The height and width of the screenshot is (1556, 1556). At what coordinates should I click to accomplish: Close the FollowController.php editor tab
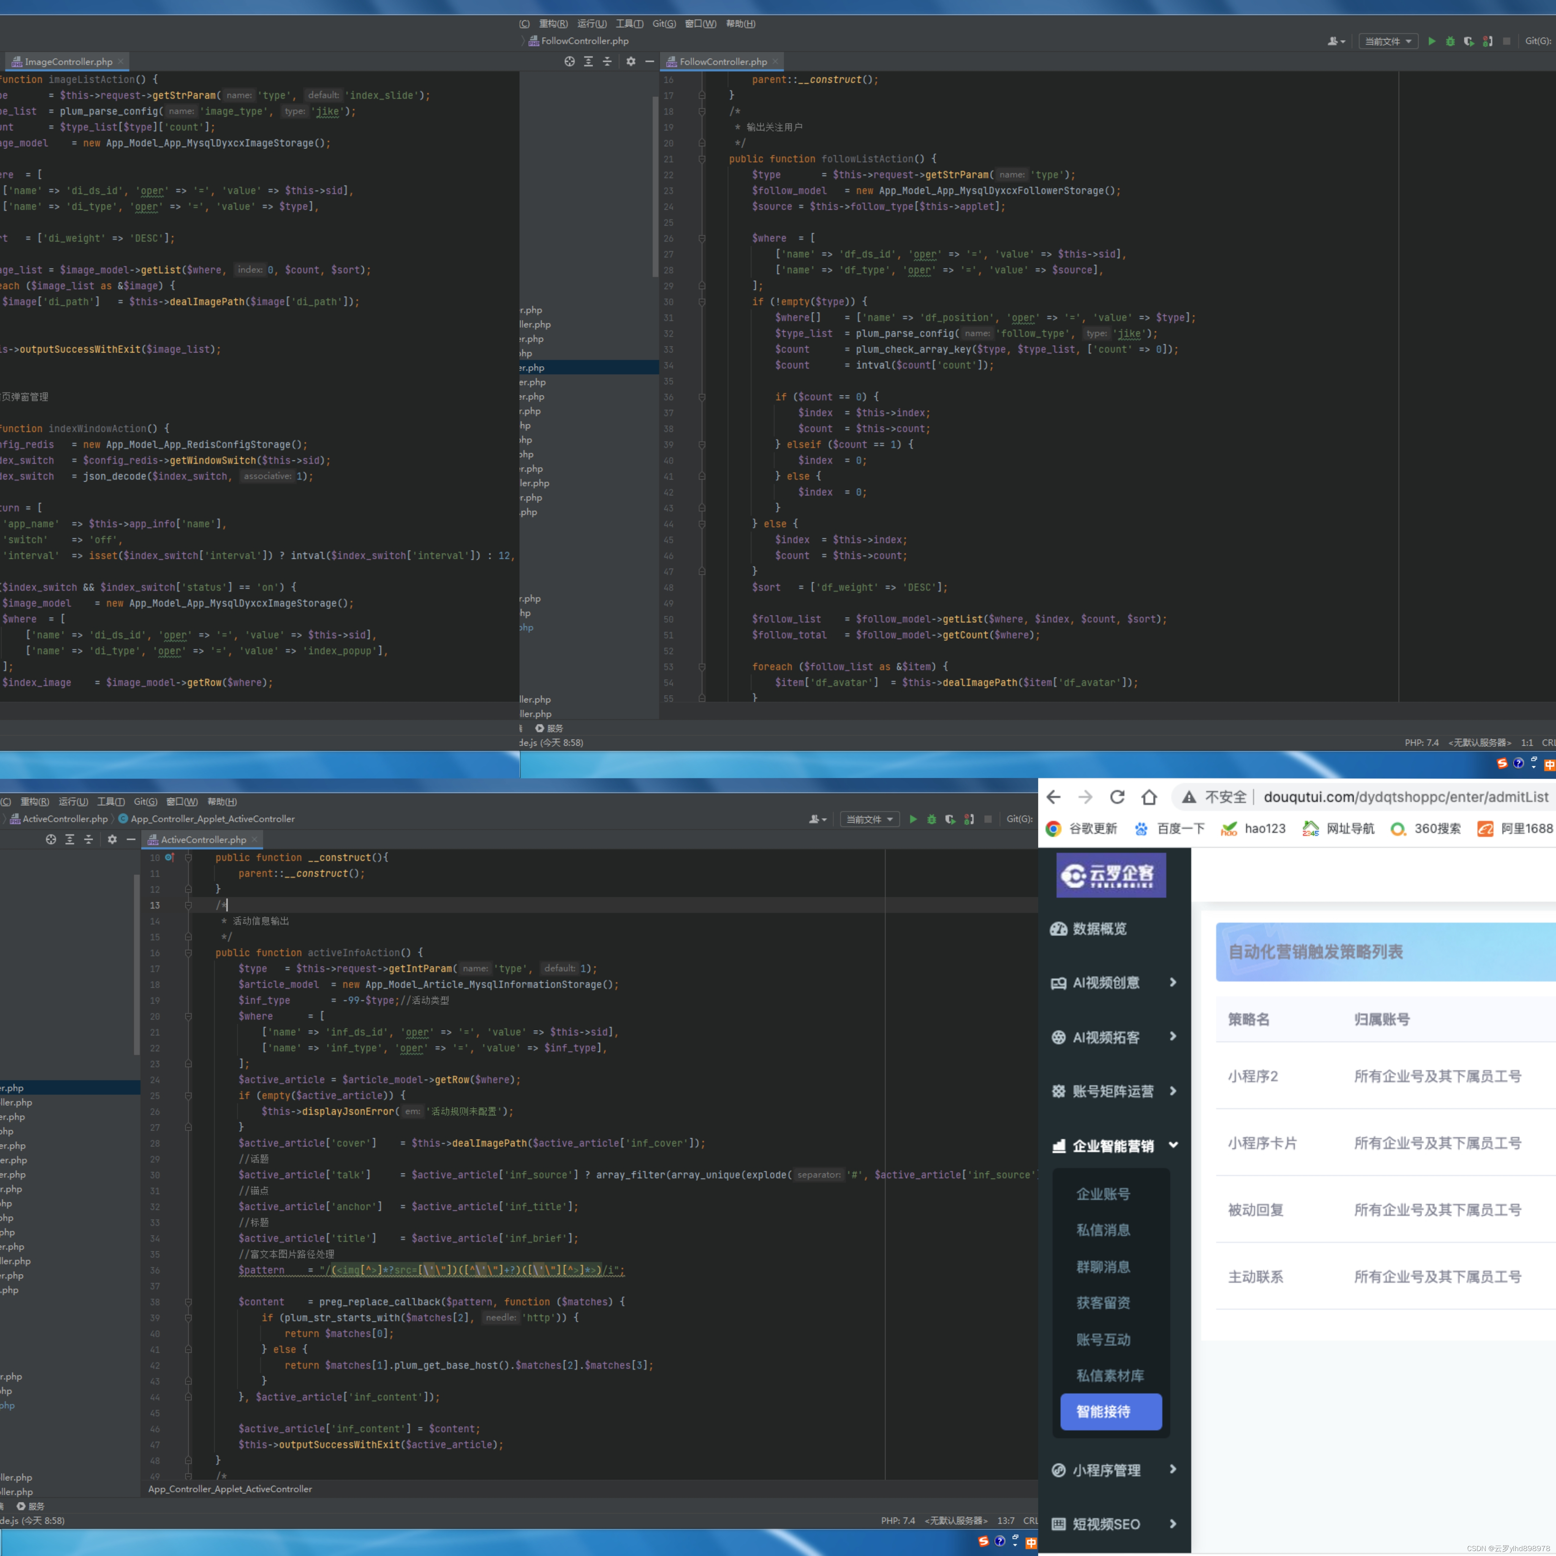(776, 61)
